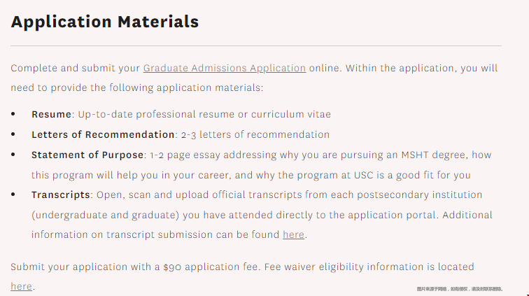Select the Statement of Purpose bold label
Screen dimensions: 529x296
tap(87, 155)
